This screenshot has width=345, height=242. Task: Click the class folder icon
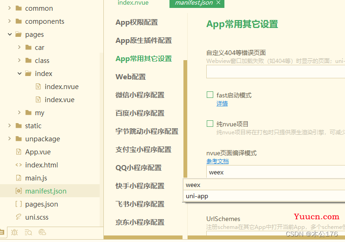click(x=28, y=60)
